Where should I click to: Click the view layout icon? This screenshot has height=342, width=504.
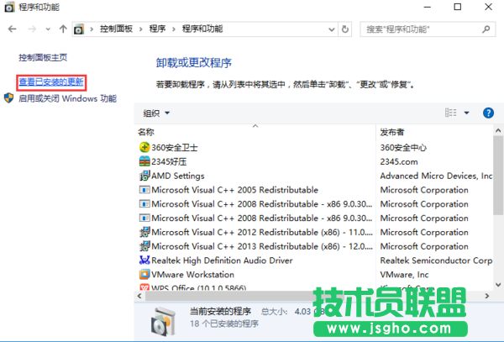click(x=450, y=113)
